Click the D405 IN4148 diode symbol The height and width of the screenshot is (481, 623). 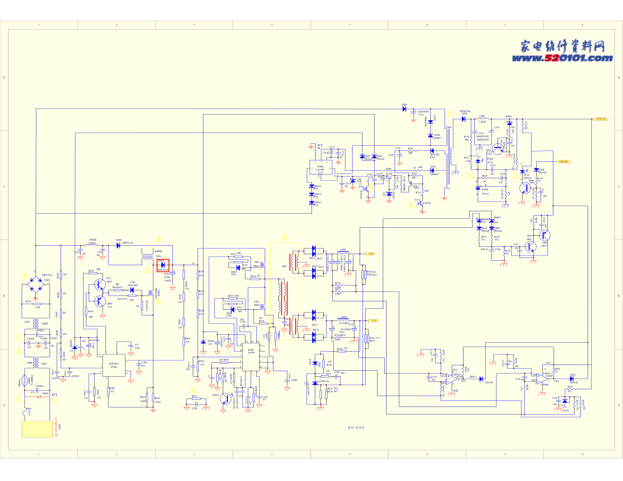pyautogui.click(x=374, y=157)
